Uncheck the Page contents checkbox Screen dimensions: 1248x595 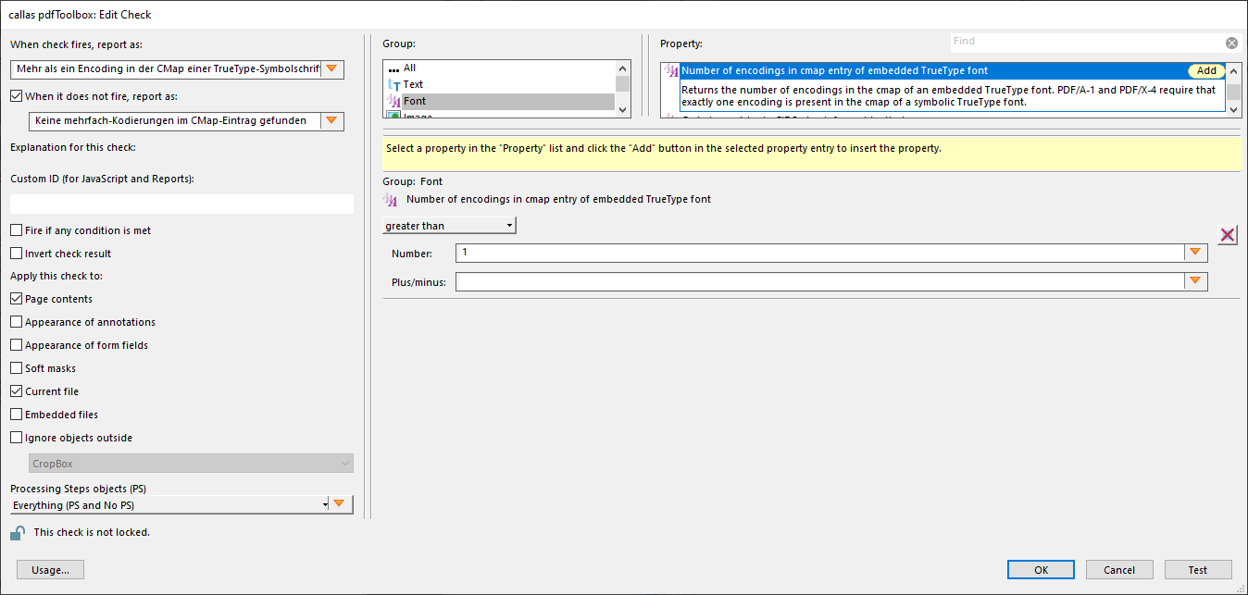click(x=17, y=300)
